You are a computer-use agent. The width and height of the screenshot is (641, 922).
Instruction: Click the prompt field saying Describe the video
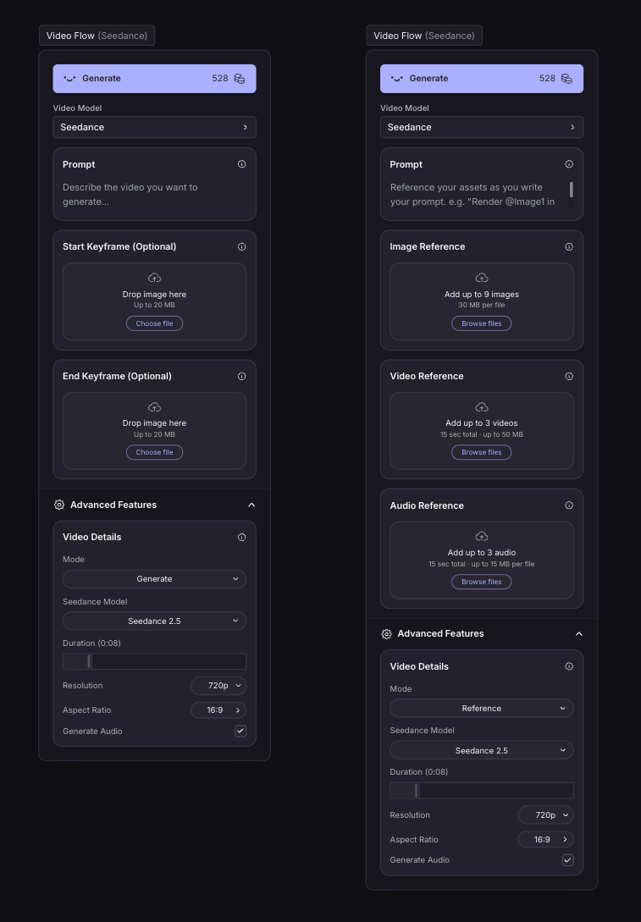(155, 195)
